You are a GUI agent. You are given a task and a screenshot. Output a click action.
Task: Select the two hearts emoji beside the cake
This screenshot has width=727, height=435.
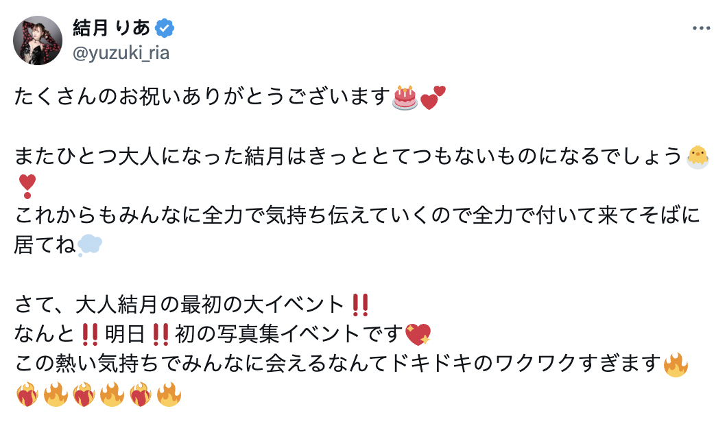click(433, 97)
